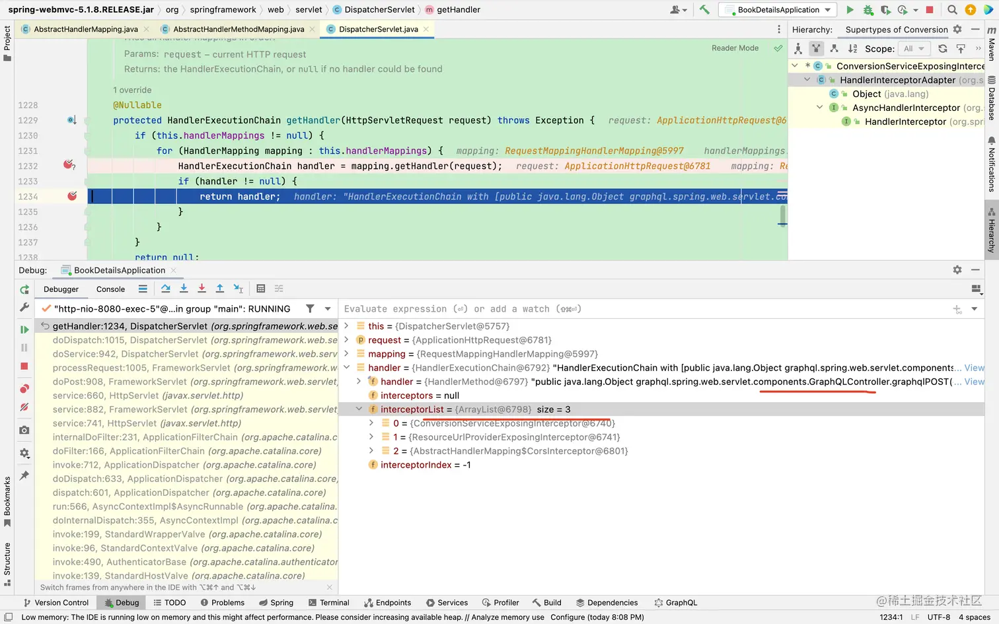Image resolution: width=999 pixels, height=624 pixels.
Task: Click the orange IDE update arrow icon
Action: pyautogui.click(x=971, y=10)
